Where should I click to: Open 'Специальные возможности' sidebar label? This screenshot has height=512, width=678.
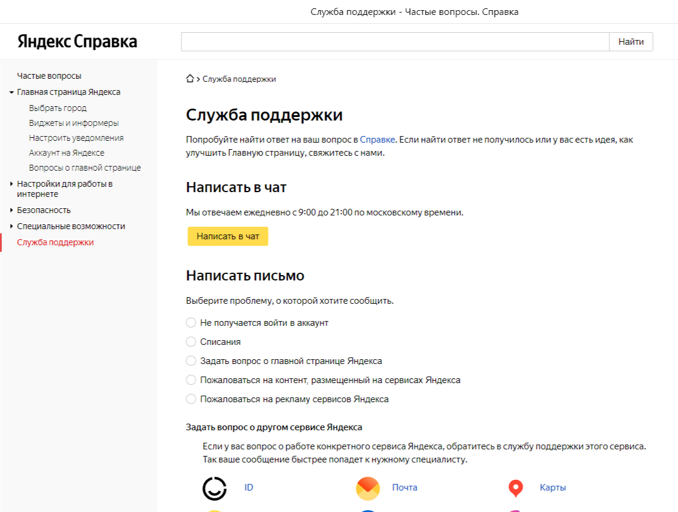[x=71, y=226]
